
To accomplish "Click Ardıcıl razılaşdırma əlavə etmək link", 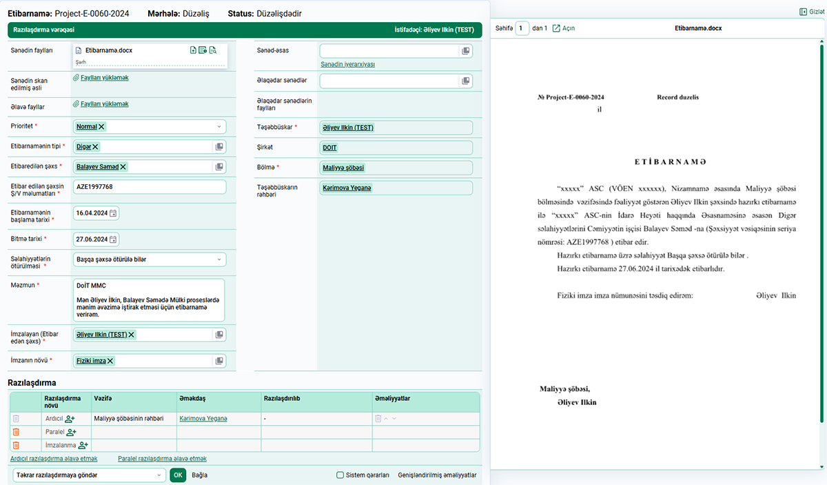I will (54, 459).
